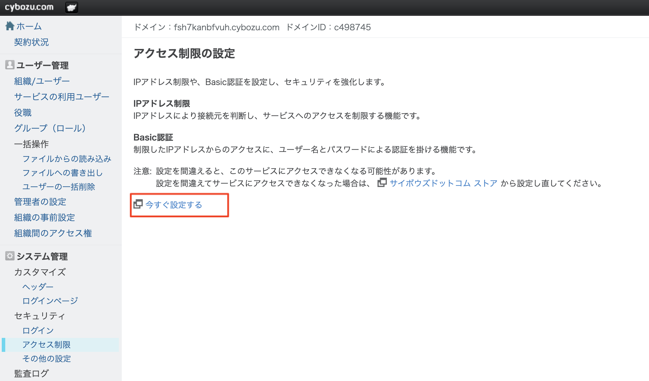
Task: Click the new-window icon beside 今すぐ設定する
Action: click(x=138, y=204)
